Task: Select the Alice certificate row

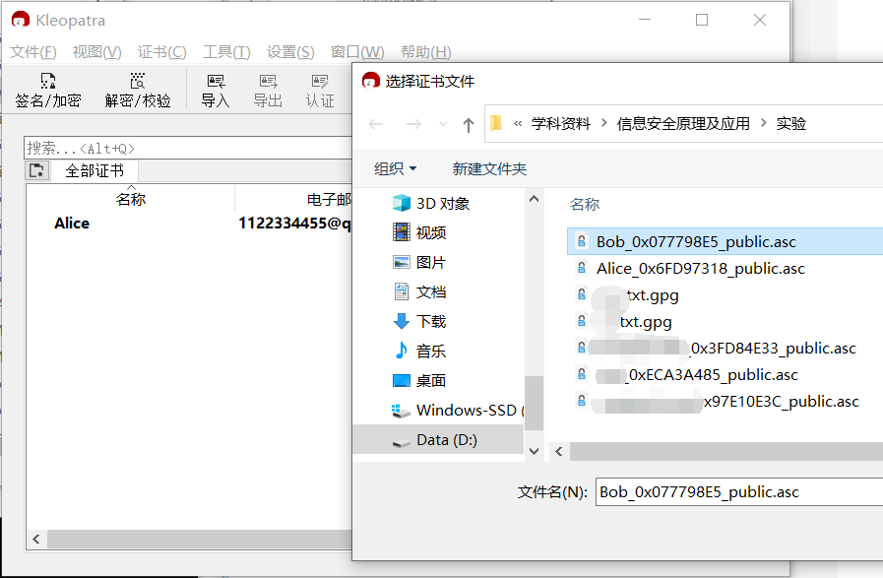Action: coord(189,224)
